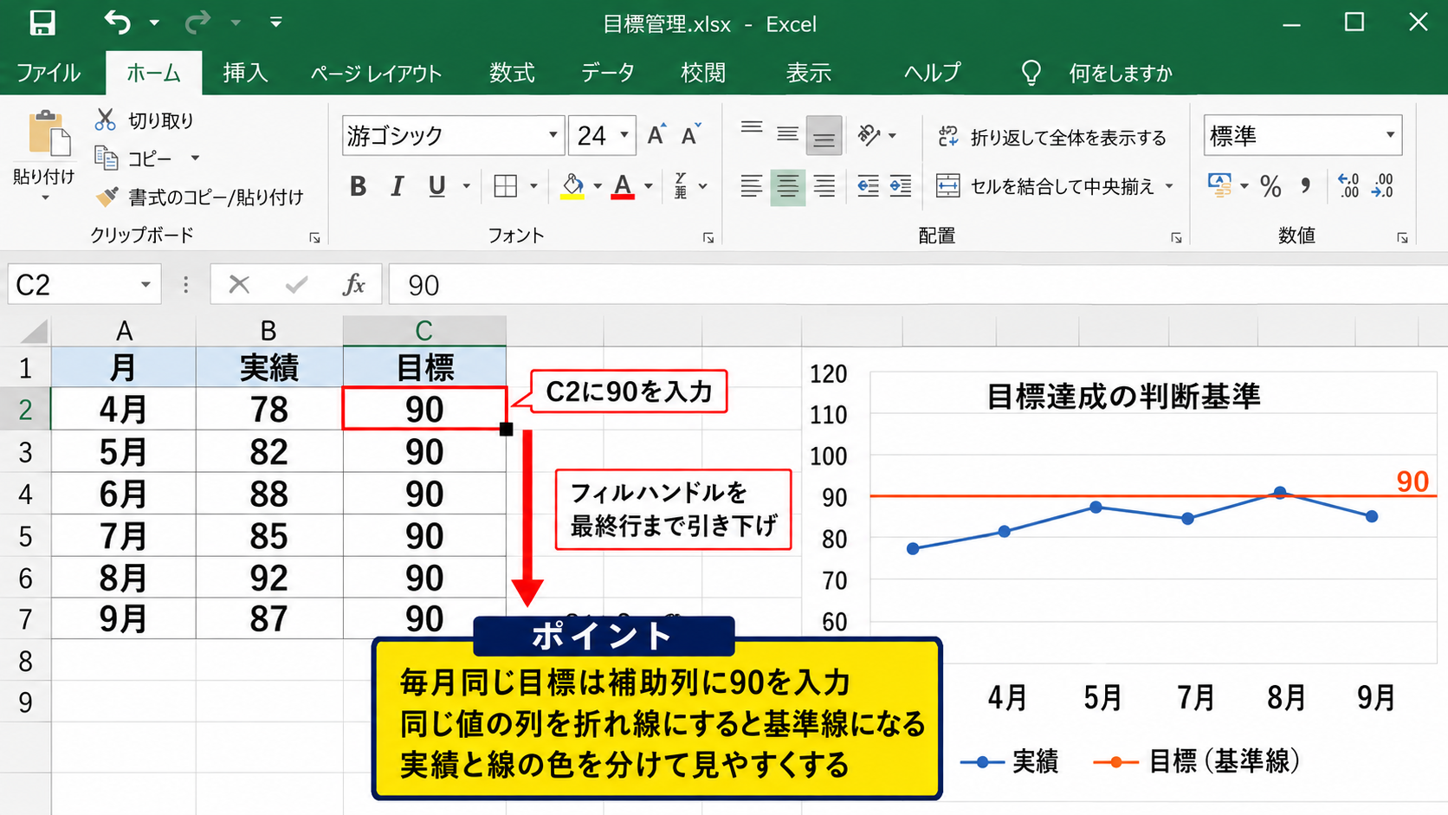Apply comma style number format
This screenshot has width=1448, height=815.
tap(1306, 186)
